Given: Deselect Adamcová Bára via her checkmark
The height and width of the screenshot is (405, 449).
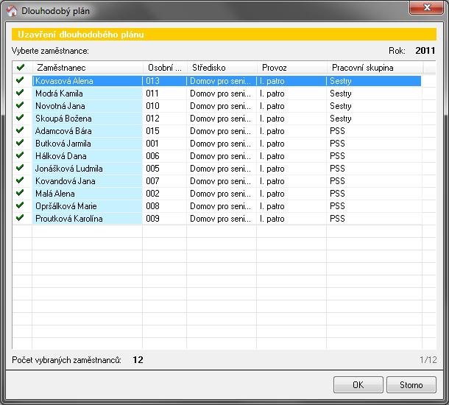Looking at the screenshot, I should click(20, 130).
